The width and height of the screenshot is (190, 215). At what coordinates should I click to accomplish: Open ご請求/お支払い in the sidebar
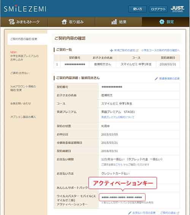(20, 73)
